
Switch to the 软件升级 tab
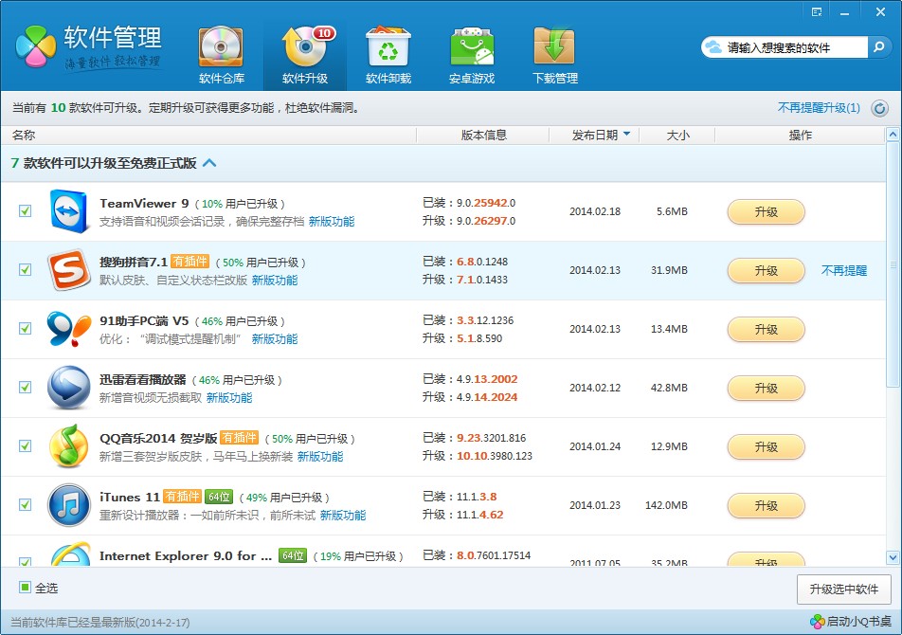pyautogui.click(x=305, y=55)
